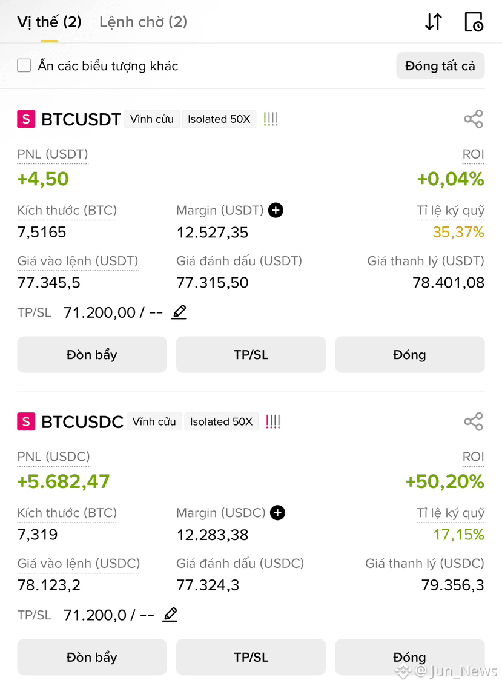The width and height of the screenshot is (502, 686).
Task: Tap the BTCUSDC red ADL indicator bars
Action: (273, 422)
